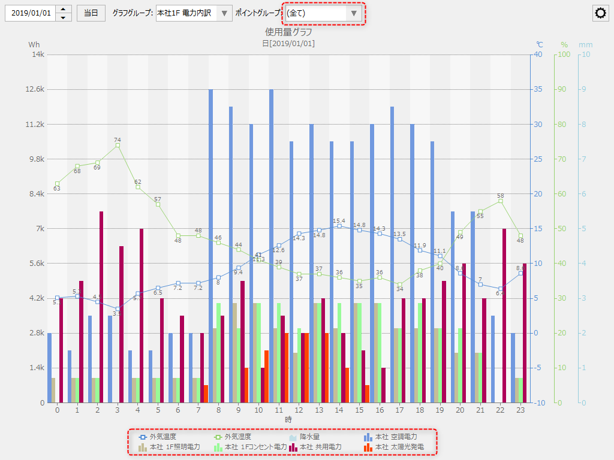Toggle 本社 1Fコンセント電力 legend icon
This screenshot has height=460, width=614.
point(218,447)
